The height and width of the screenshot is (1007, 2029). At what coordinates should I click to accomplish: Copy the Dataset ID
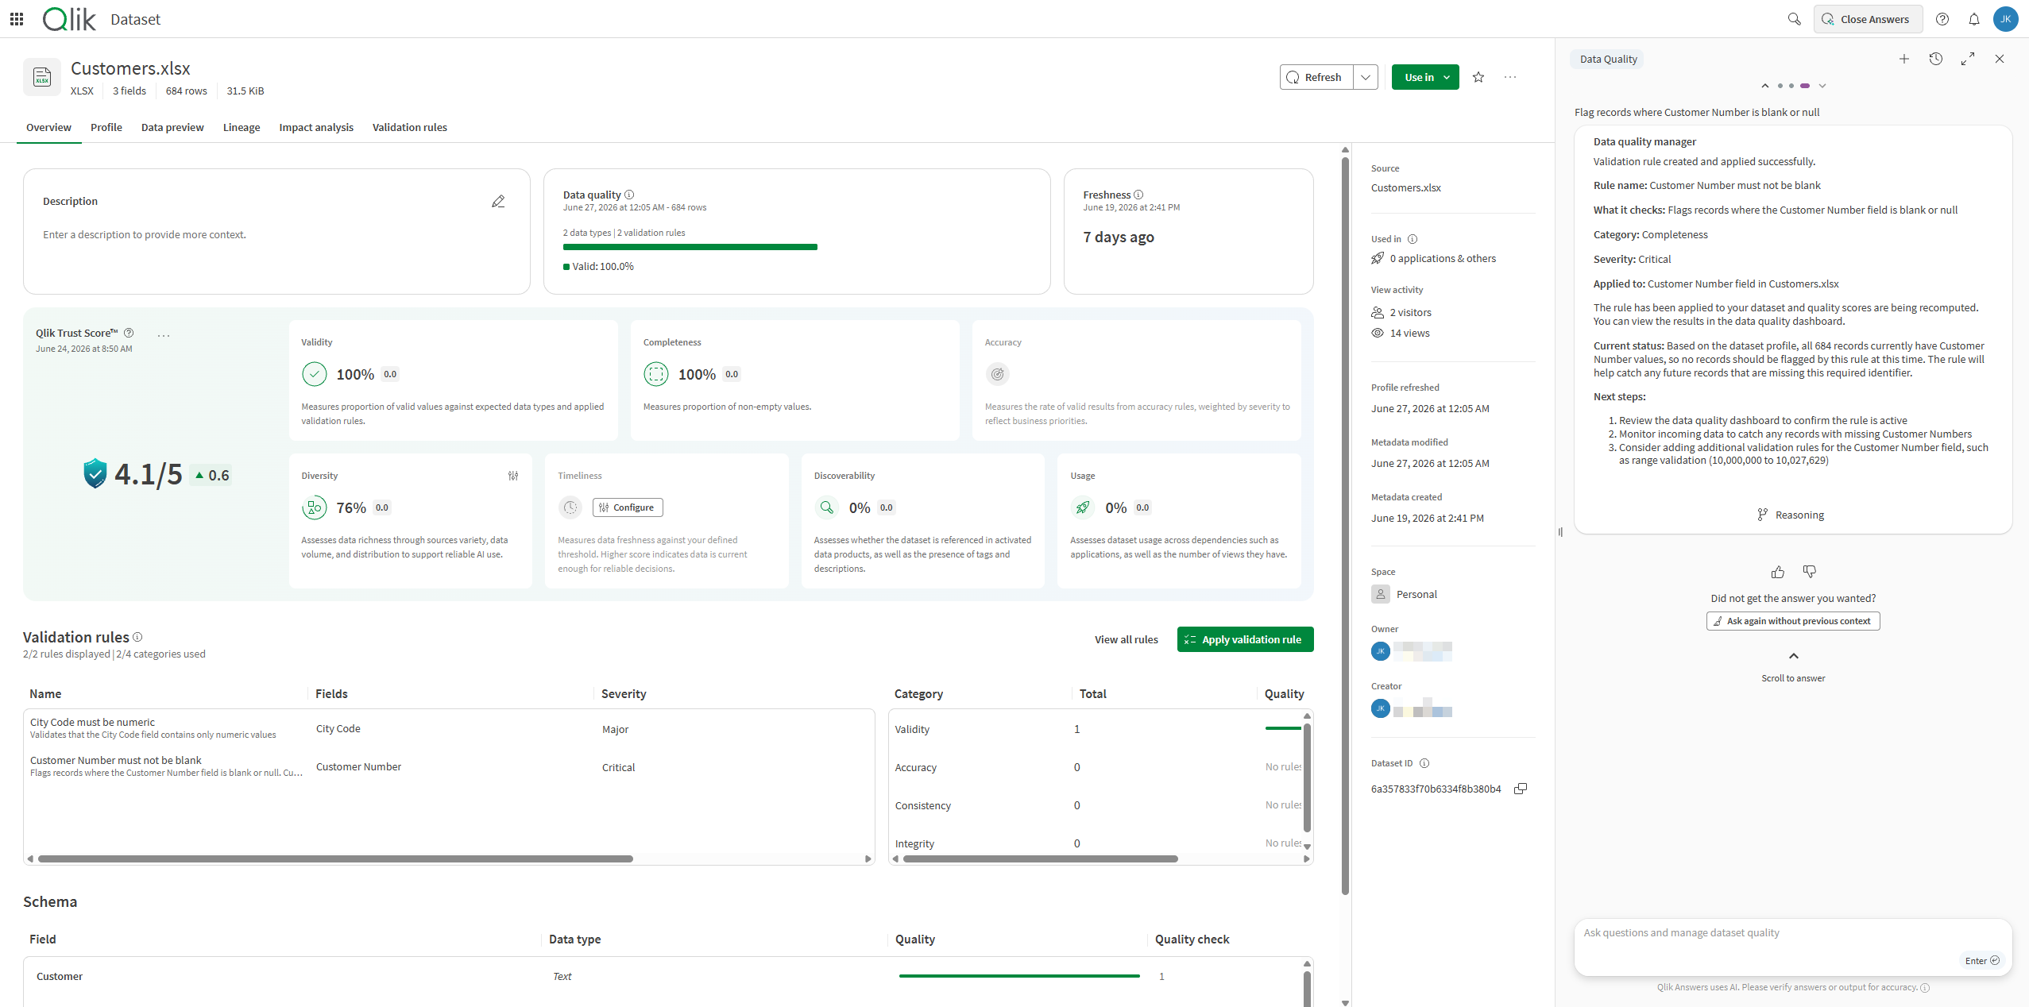tap(1521, 789)
